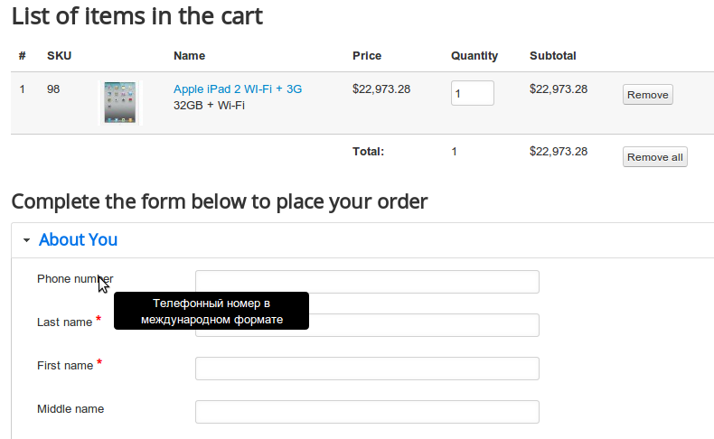
Task: Click the SKU column header
Action: [59, 55]
